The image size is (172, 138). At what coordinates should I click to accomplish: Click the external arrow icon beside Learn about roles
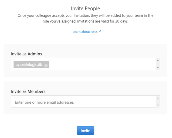point(100,31)
